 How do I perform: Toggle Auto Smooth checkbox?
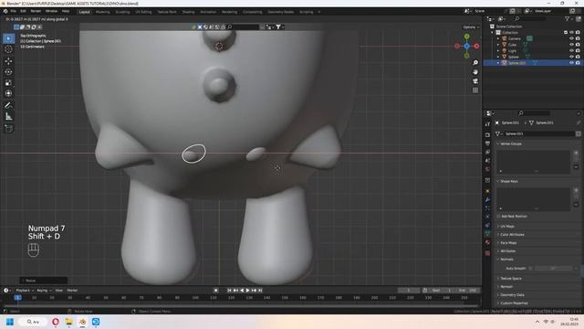[x=530, y=268]
